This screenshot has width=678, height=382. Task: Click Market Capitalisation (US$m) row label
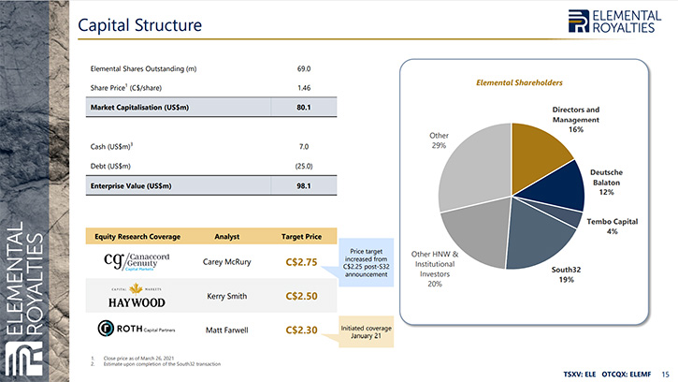click(x=139, y=107)
